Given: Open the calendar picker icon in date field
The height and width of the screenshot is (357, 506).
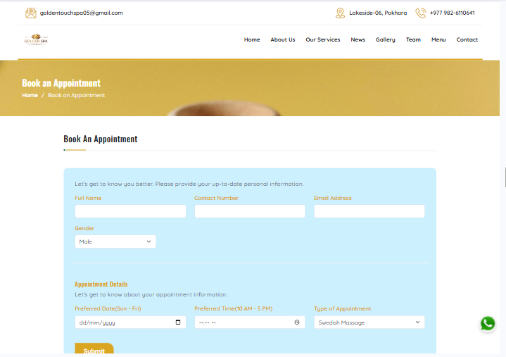Looking at the screenshot, I should 178,322.
